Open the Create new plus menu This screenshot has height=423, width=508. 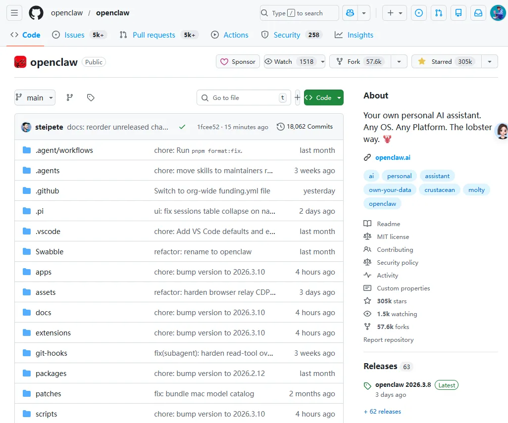[x=395, y=13]
